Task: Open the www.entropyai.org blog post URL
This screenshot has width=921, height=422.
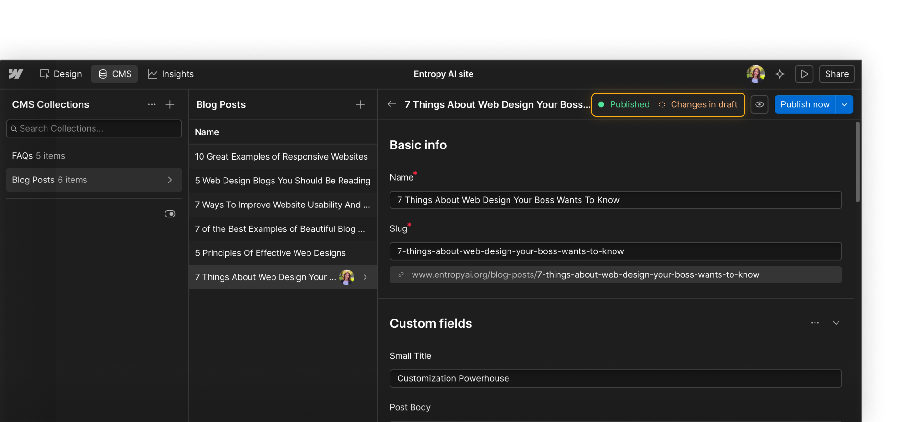Action: (x=585, y=274)
